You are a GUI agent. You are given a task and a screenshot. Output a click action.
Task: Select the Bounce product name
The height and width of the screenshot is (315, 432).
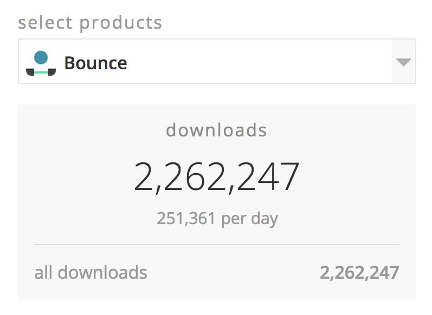(95, 63)
